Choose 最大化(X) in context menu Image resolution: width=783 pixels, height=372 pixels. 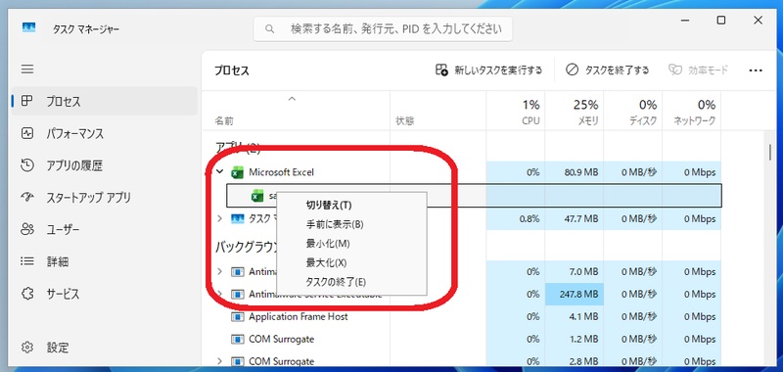click(351, 262)
